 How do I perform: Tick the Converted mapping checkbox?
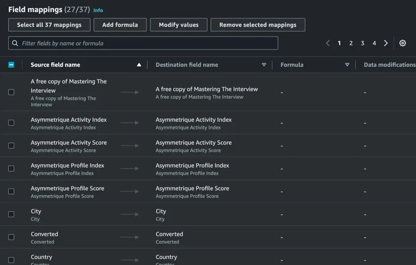point(12,237)
